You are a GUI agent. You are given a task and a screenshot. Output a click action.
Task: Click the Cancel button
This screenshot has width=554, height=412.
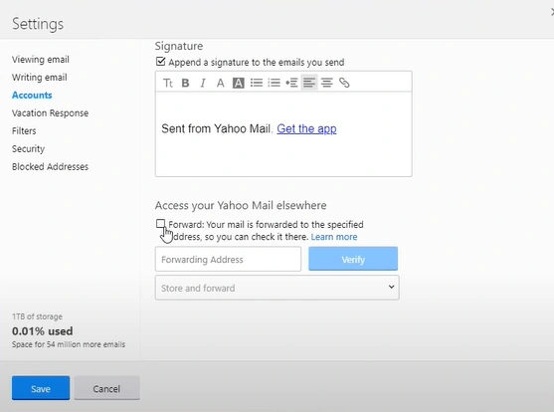click(106, 388)
